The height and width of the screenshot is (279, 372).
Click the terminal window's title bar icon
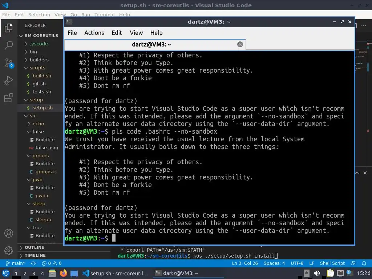pyautogui.click(x=69, y=22)
